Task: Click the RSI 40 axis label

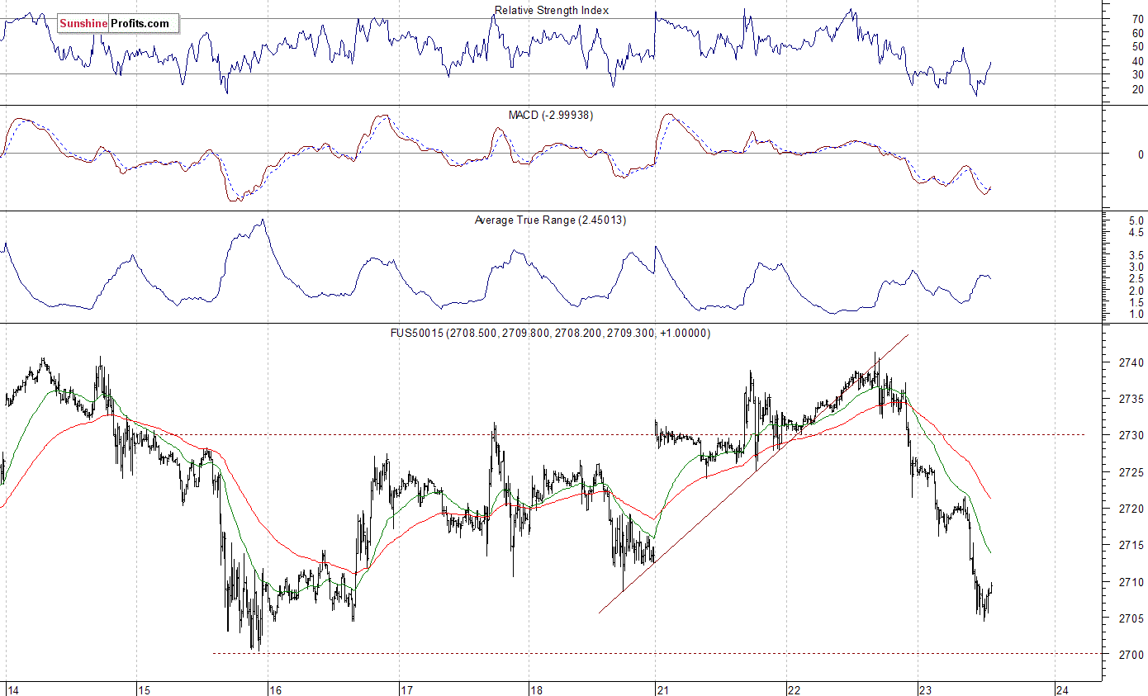Action: (x=1137, y=61)
